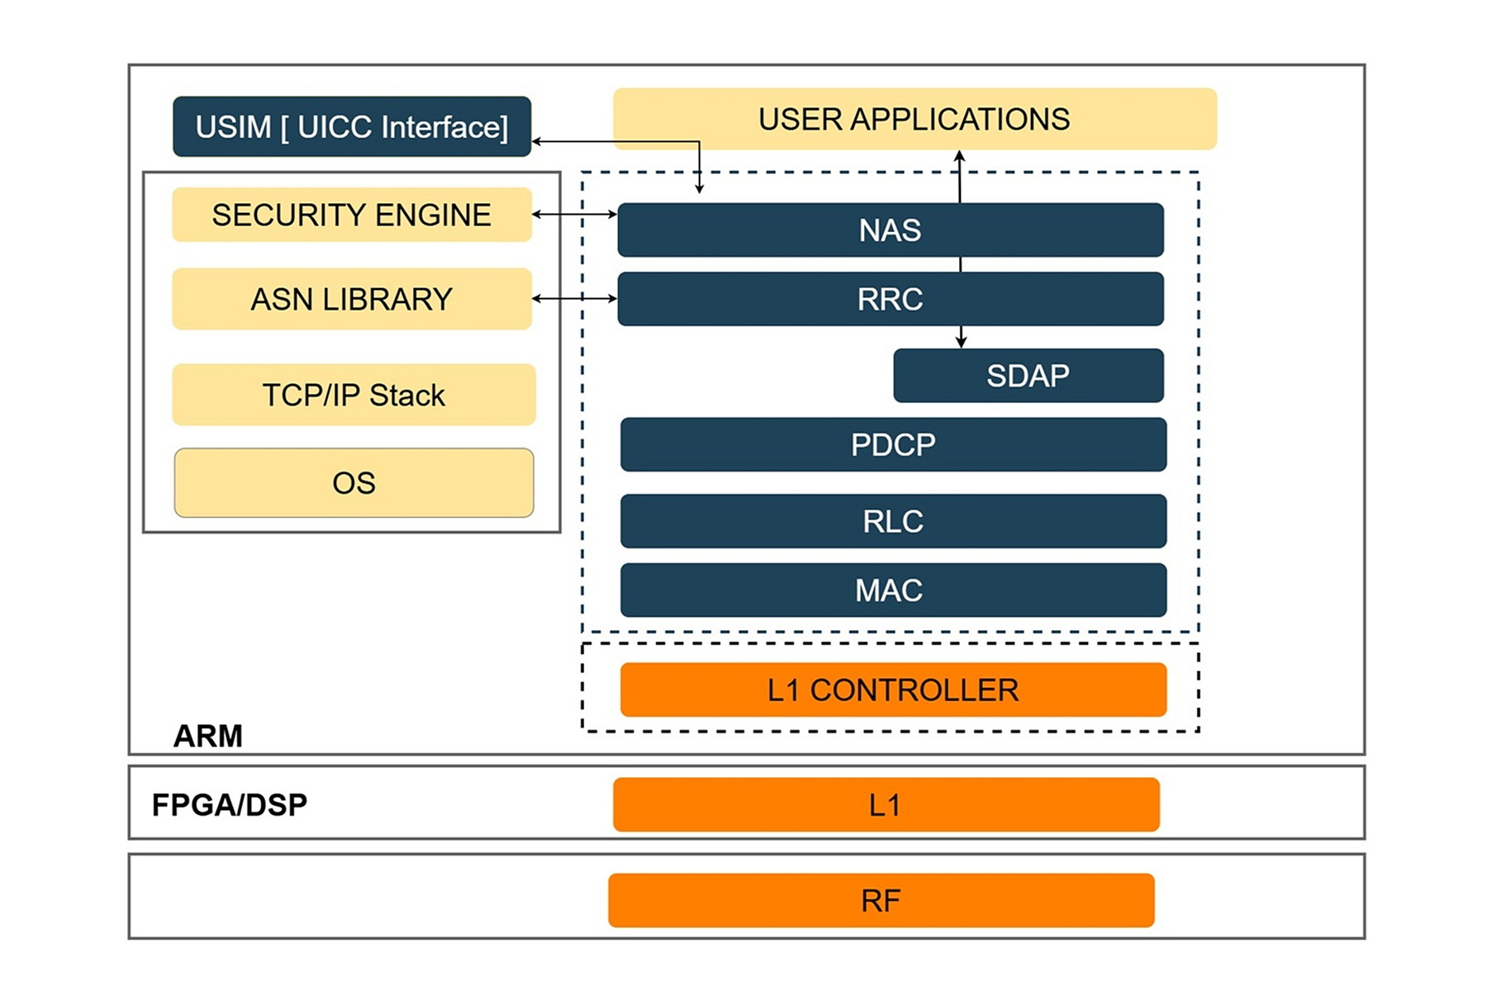Image resolution: width=1487 pixels, height=991 pixels.
Task: Select the RRC layer block
Action: click(x=891, y=299)
